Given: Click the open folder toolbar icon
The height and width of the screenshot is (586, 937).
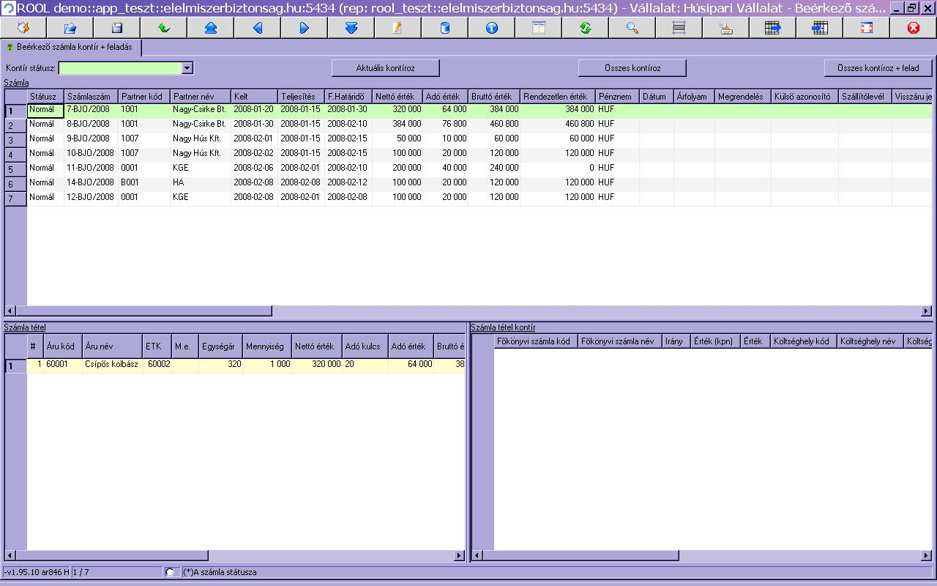Looking at the screenshot, I should pyautogui.click(x=70, y=28).
